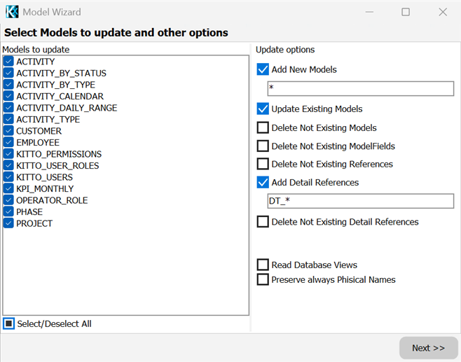This screenshot has width=461, height=362.
Task: Uncheck the CUSTOMER model checkbox
Action: tap(8, 131)
